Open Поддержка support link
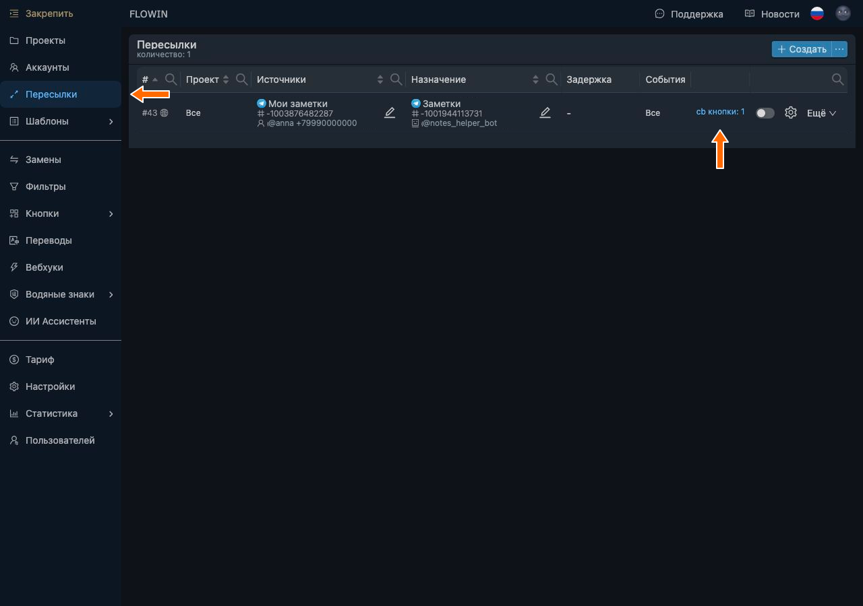 tap(689, 13)
